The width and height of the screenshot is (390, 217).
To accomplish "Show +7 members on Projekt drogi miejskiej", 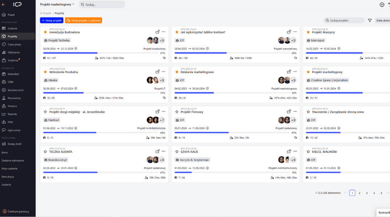I will pos(162,120).
